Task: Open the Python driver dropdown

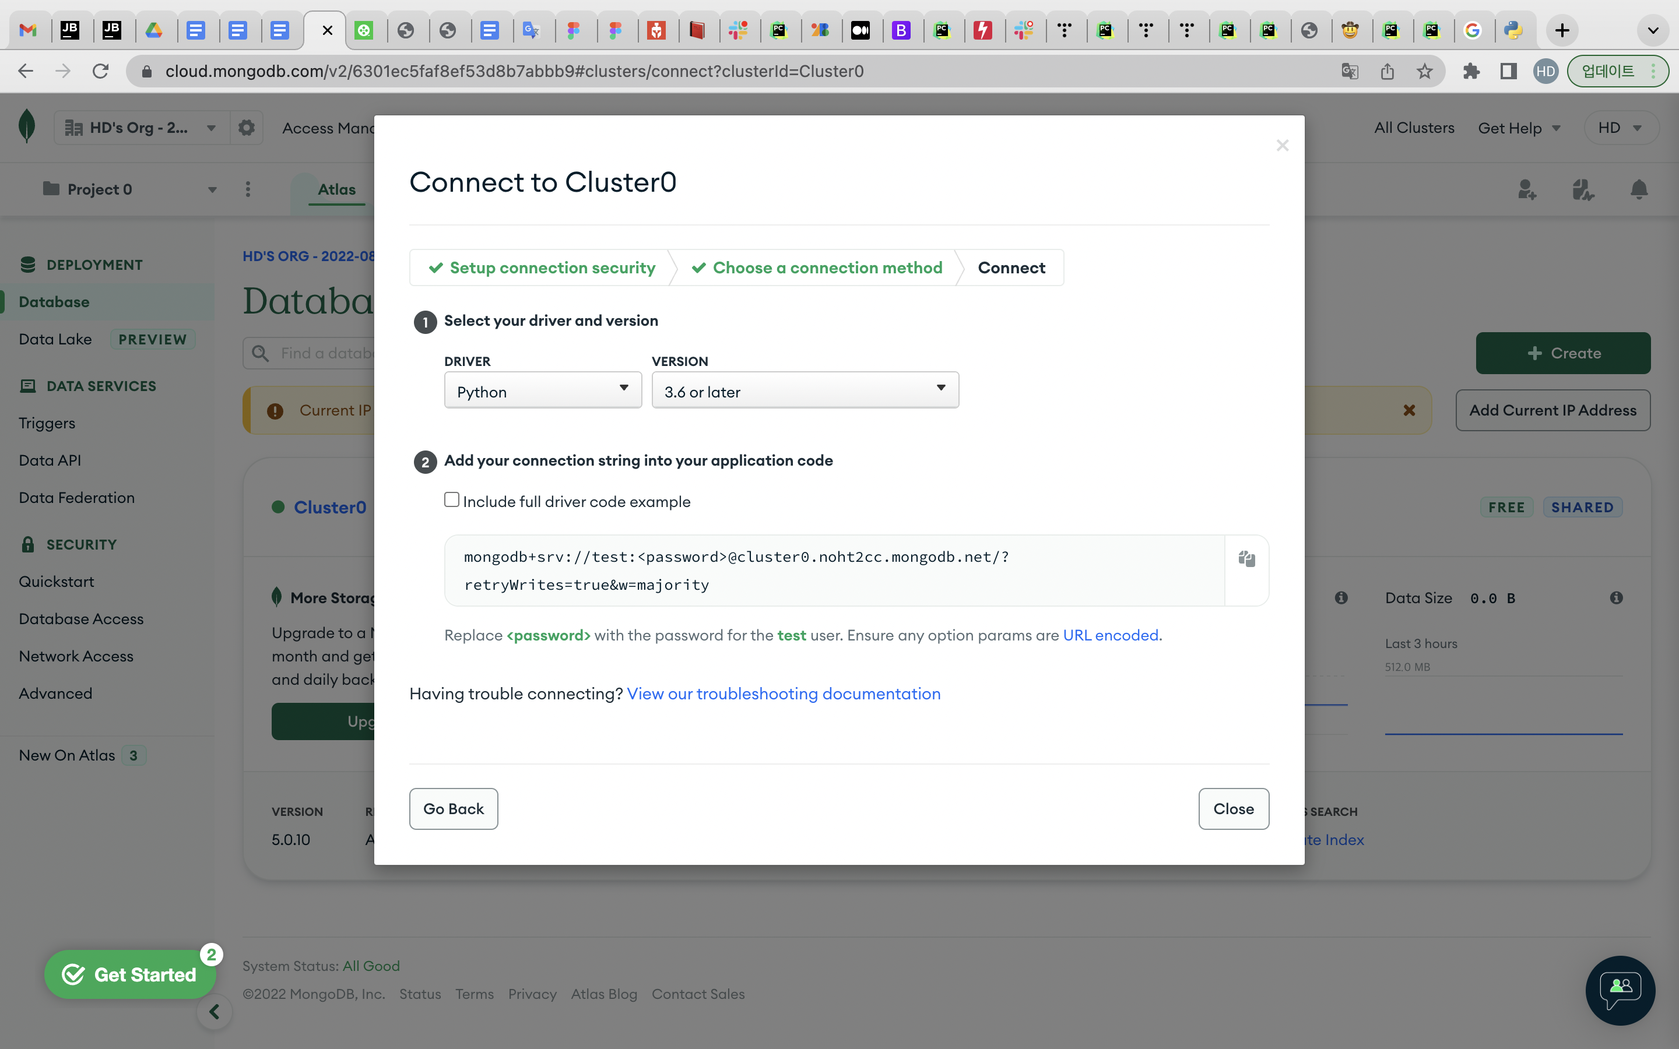Action: point(543,390)
